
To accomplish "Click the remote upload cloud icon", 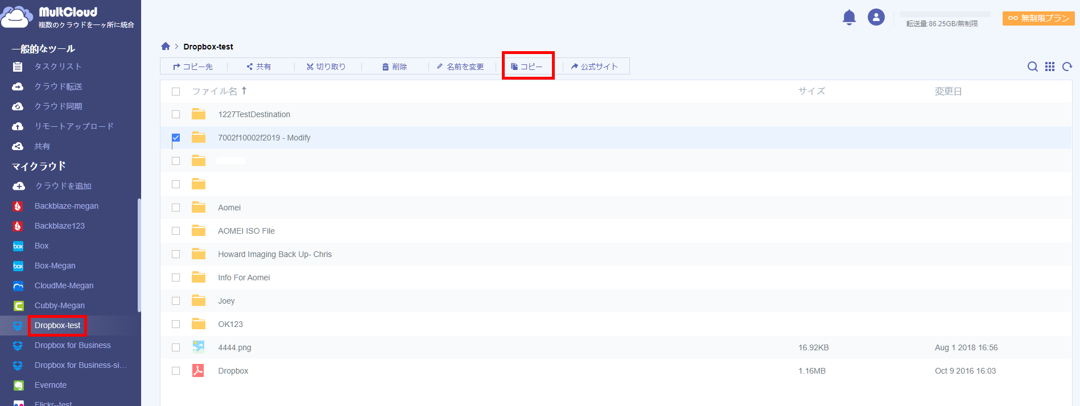I will (x=18, y=126).
